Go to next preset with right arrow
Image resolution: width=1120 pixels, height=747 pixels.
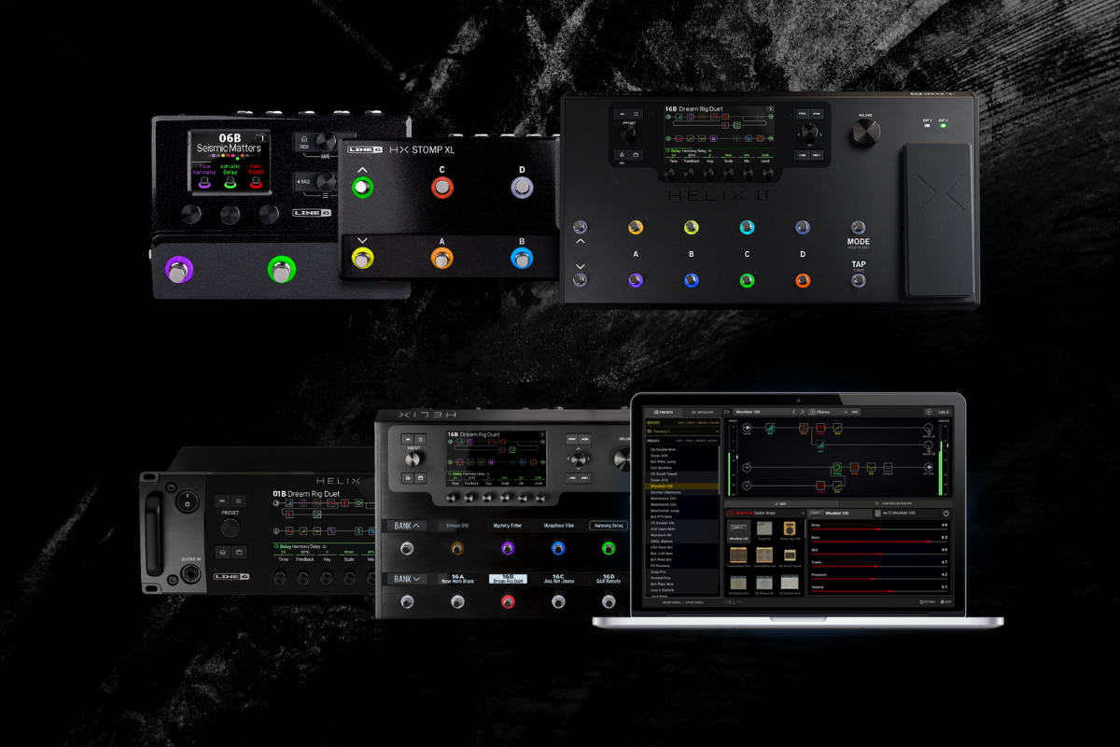click(803, 412)
